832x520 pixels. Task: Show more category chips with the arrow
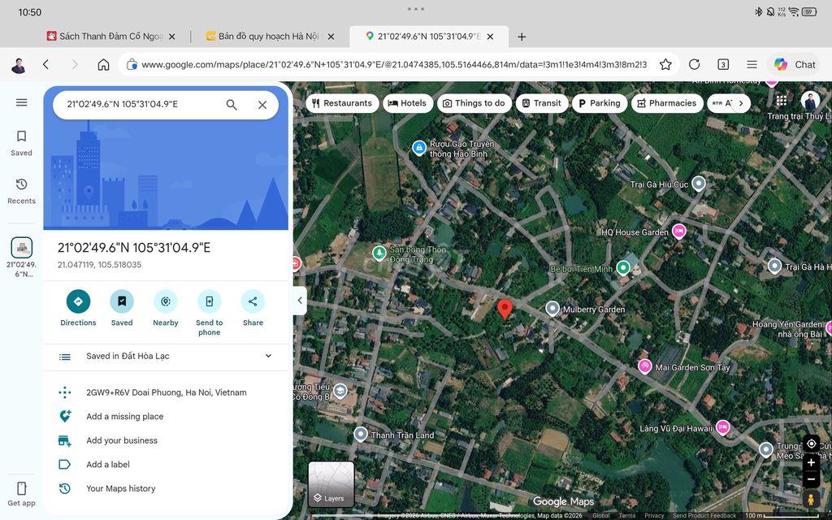click(741, 103)
